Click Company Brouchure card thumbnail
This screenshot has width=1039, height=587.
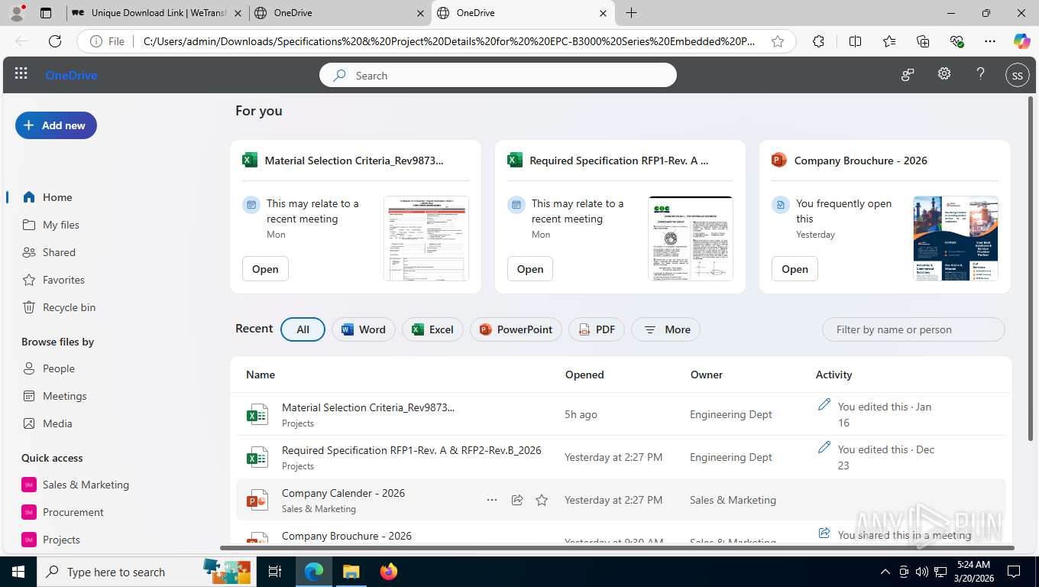coord(956,238)
